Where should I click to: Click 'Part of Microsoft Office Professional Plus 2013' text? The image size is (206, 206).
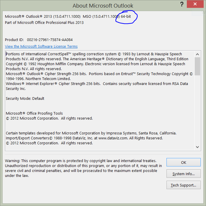[x=44, y=23]
